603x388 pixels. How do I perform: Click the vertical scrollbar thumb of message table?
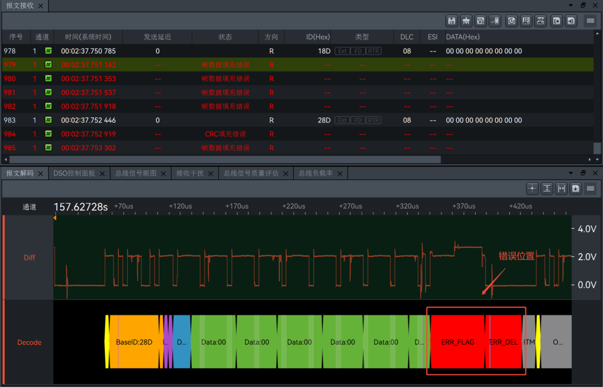(597, 147)
